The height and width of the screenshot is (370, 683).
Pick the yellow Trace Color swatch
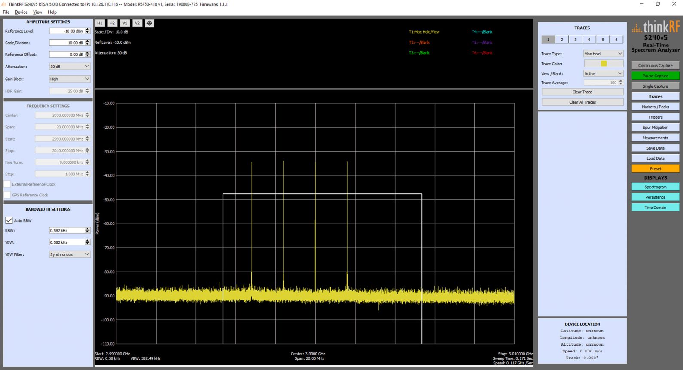[604, 64]
